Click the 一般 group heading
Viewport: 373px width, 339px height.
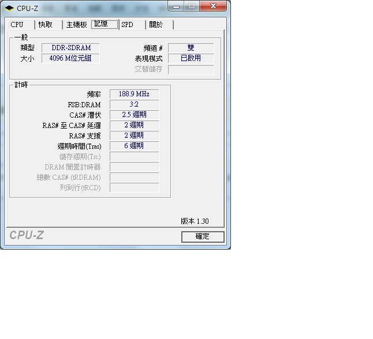click(x=21, y=37)
